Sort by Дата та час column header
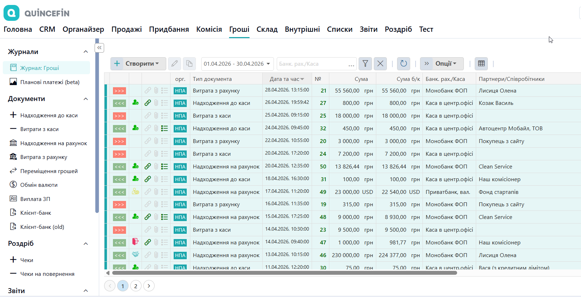Image resolution: width=581 pixels, height=297 pixels. tap(287, 79)
